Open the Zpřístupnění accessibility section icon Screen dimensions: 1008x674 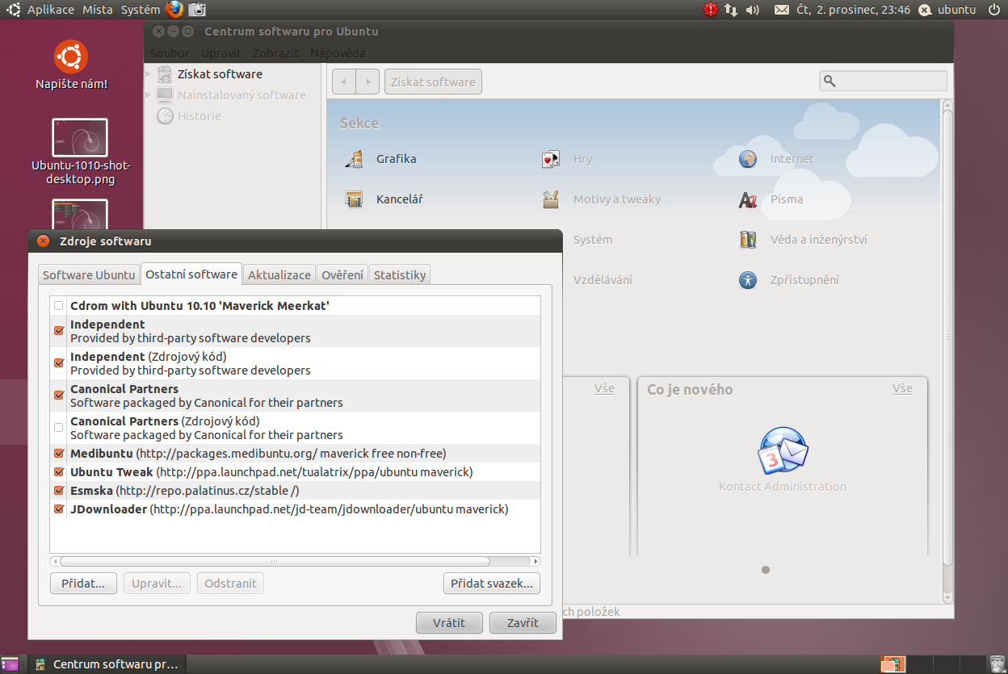[748, 280]
